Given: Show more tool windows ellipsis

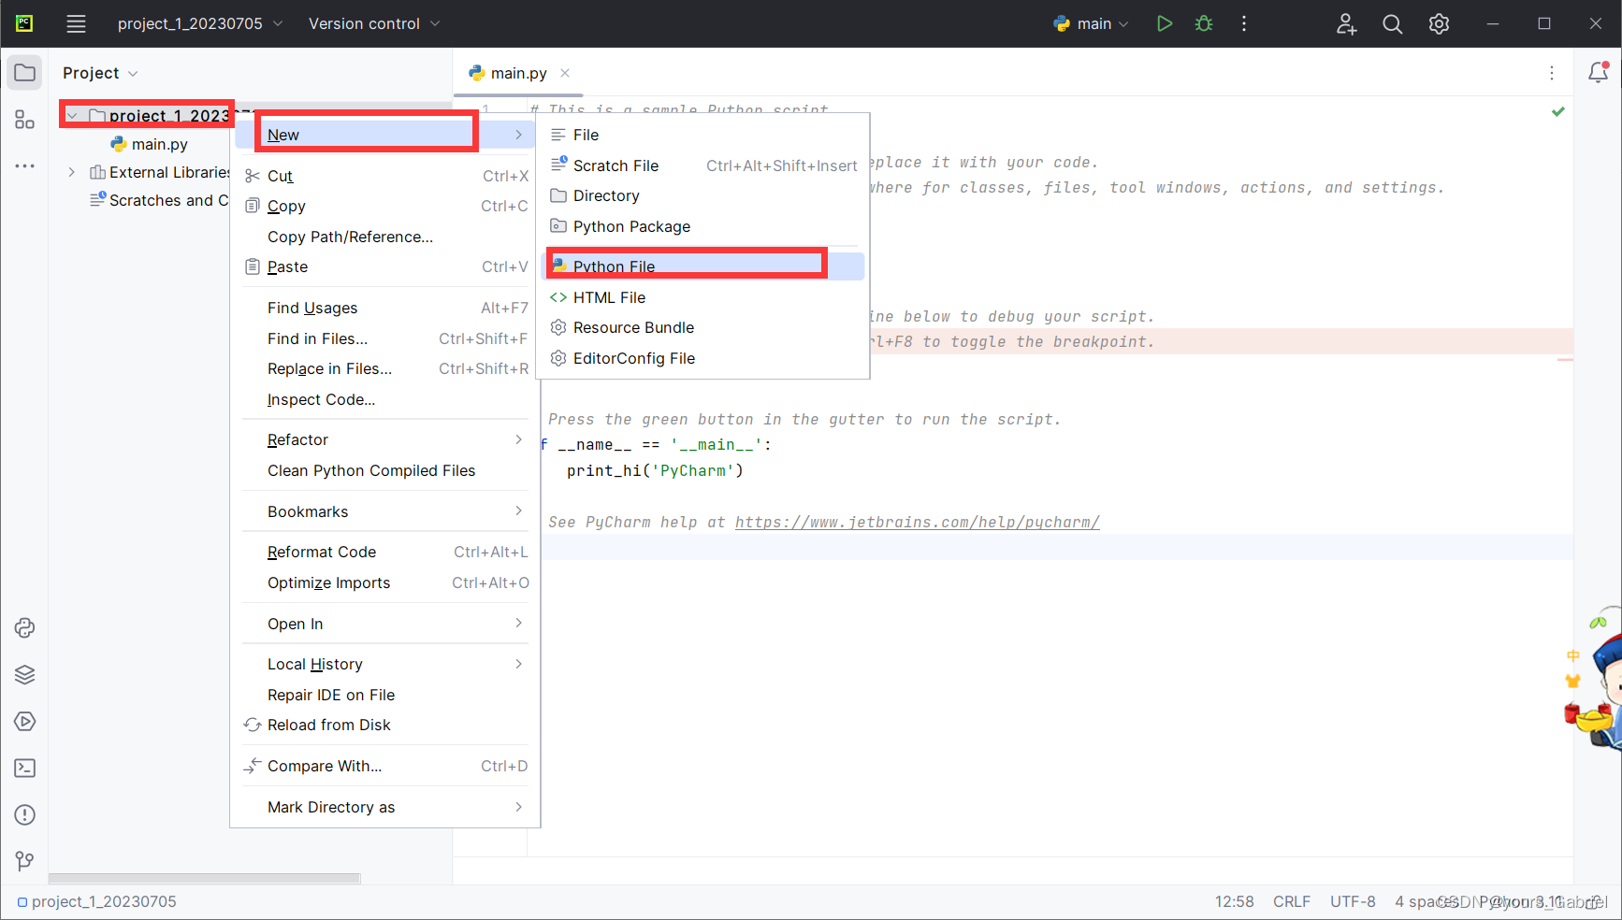Looking at the screenshot, I should pos(25,166).
